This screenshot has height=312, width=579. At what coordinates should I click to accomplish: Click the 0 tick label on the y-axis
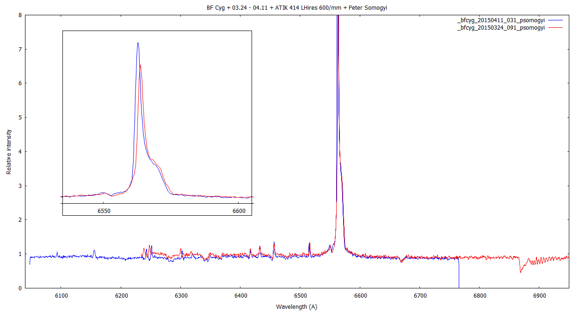click(x=19, y=288)
